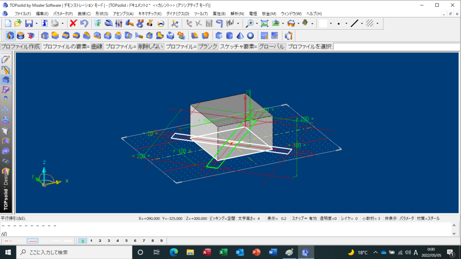Select layer 9 in the layer bar
The image size is (461, 259).
pyautogui.click(x=162, y=241)
